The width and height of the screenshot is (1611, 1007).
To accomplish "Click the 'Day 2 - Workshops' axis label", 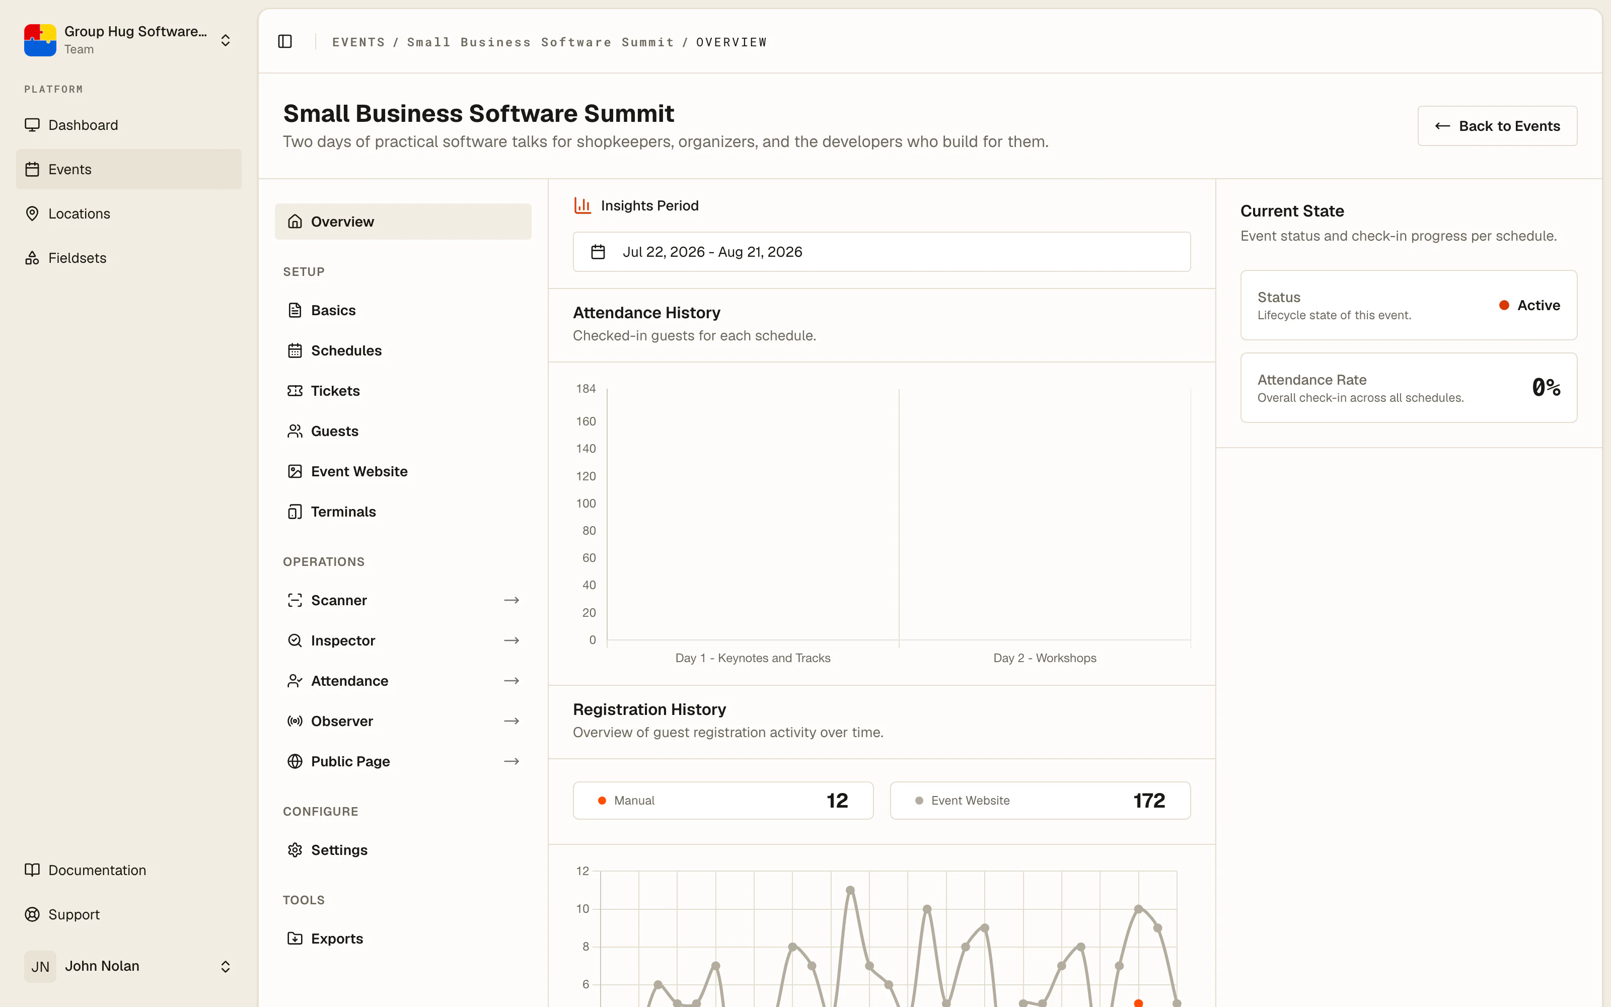I will 1045,658.
